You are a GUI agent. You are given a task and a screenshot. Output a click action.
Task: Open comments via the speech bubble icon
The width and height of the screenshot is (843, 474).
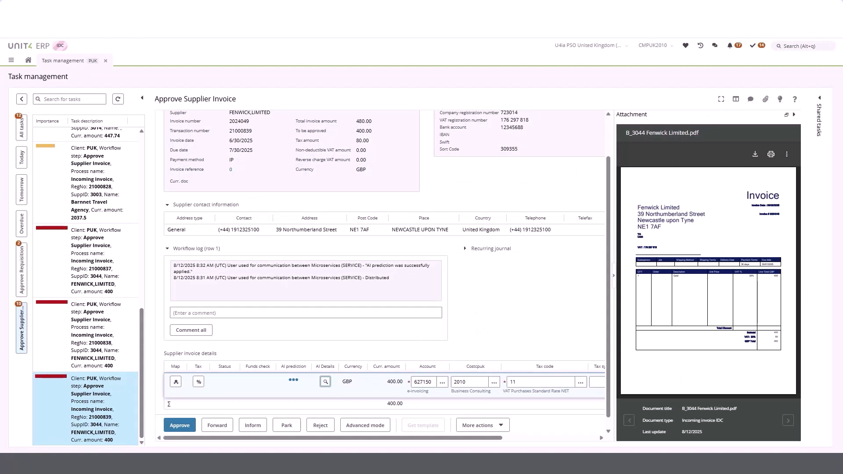click(x=750, y=99)
